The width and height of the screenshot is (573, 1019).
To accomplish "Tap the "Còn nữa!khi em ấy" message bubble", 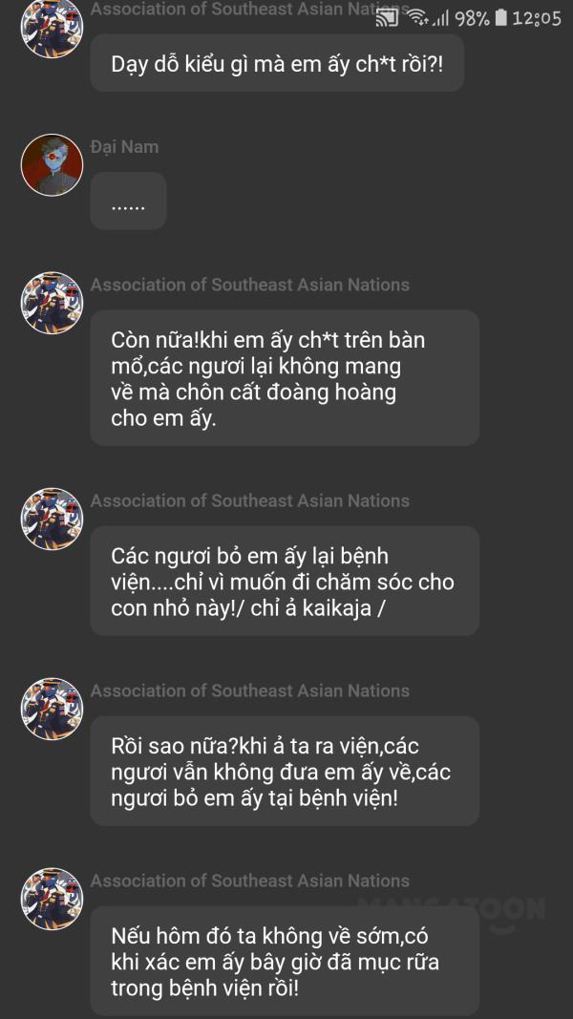I will pos(285,378).
